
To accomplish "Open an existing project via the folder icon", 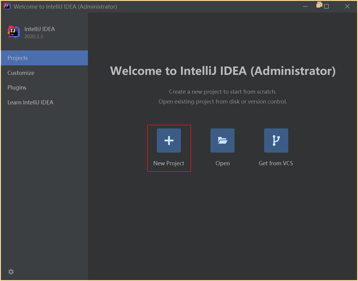I will pos(222,140).
